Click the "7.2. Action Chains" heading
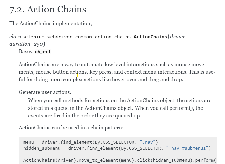The image size is (225, 164). pos(48,9)
